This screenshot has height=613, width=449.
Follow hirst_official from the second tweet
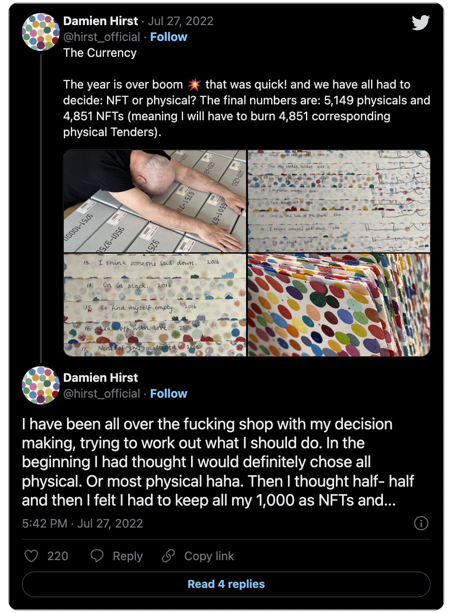(169, 394)
